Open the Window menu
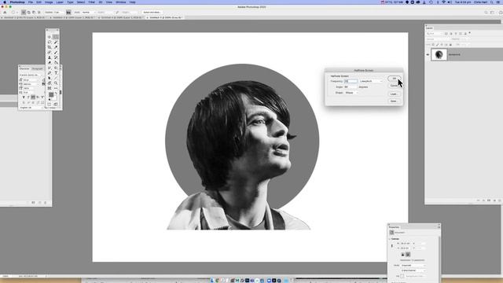The image size is (503, 283). (120, 2)
